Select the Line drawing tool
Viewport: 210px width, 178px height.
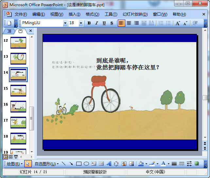(64, 164)
